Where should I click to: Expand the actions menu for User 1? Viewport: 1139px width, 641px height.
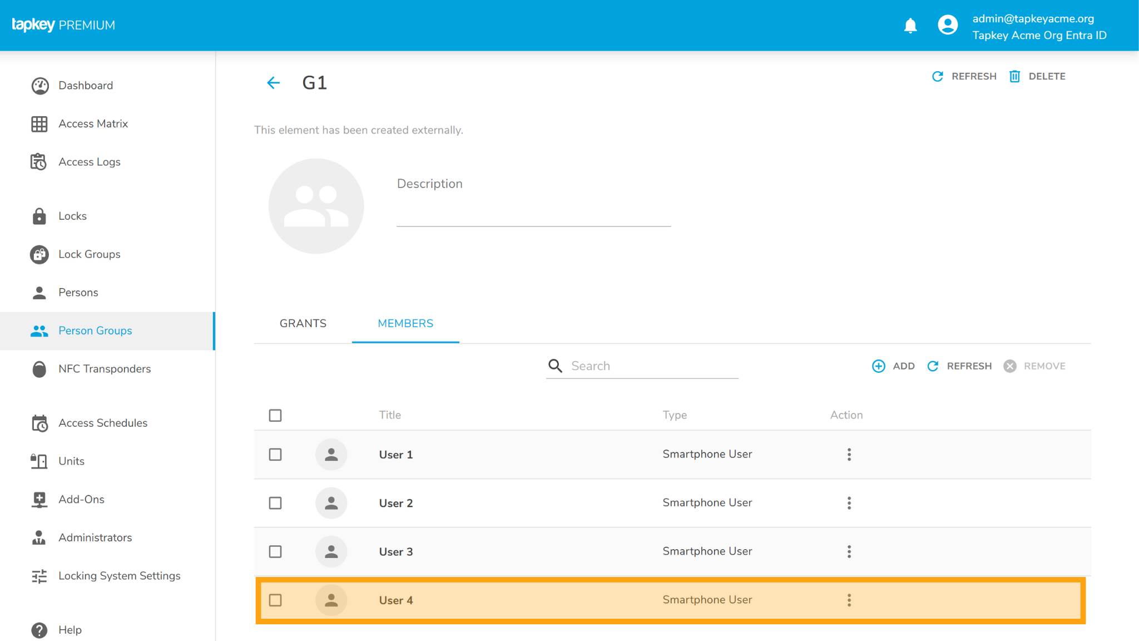849,455
